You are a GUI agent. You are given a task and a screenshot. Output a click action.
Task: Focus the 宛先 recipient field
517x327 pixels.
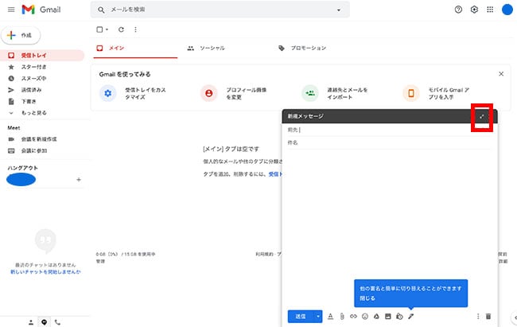point(389,130)
